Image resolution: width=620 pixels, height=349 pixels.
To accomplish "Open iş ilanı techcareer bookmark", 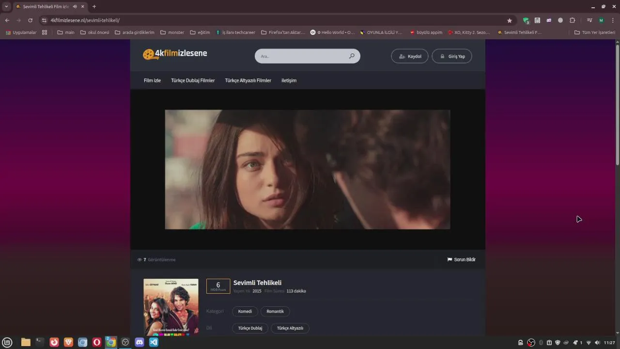I will click(x=235, y=32).
